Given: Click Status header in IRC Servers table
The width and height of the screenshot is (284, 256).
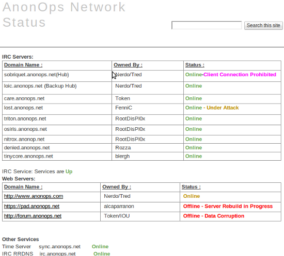Looking at the screenshot, I should 195,65.
